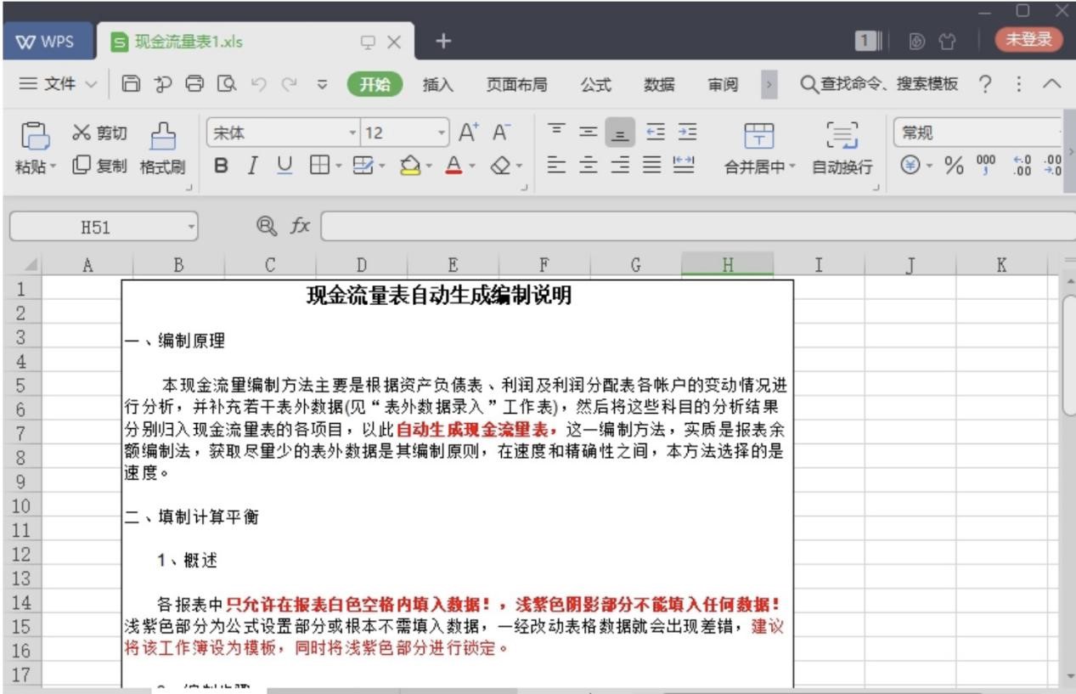Switch to the 公式 tab

[596, 85]
